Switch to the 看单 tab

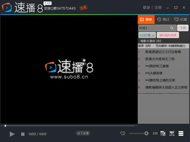point(146,20)
